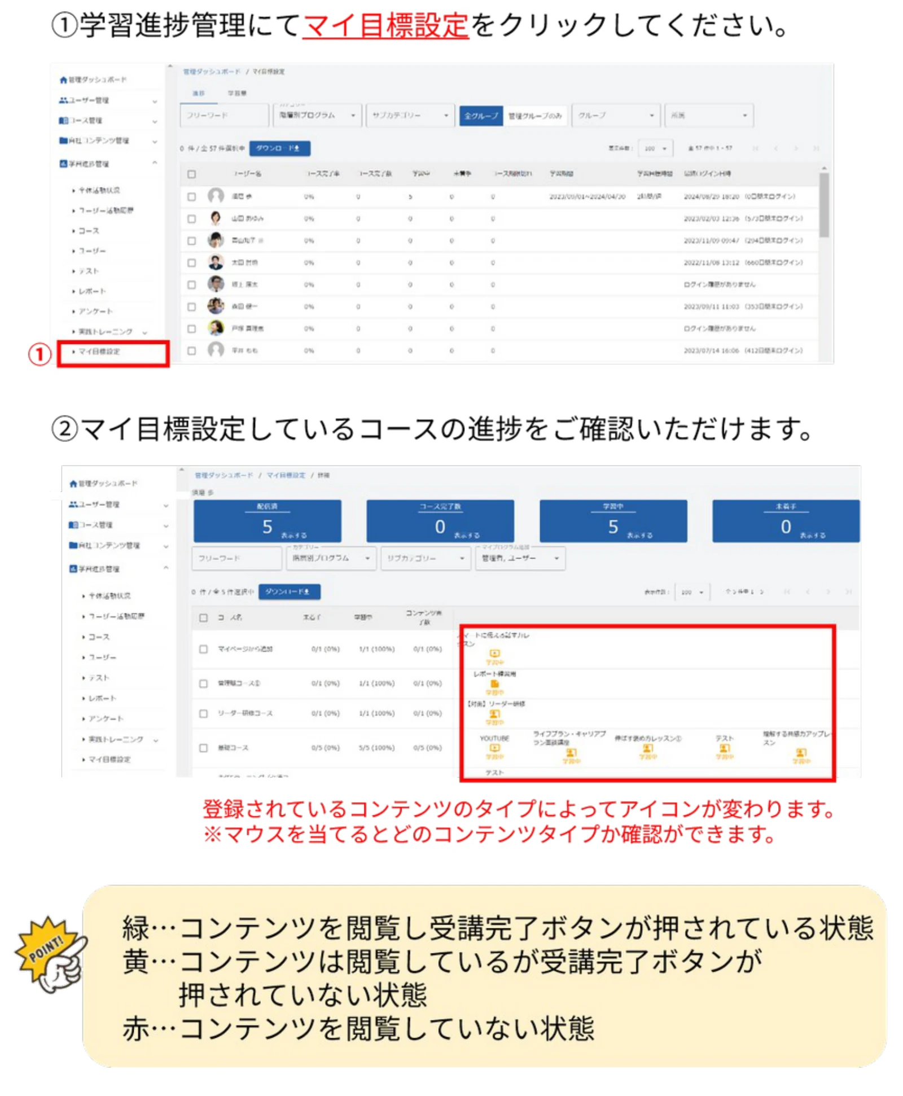903x1096 pixels.
Task: Click YOUTUBE video content icon in 基礎コース row
Action: point(494,748)
